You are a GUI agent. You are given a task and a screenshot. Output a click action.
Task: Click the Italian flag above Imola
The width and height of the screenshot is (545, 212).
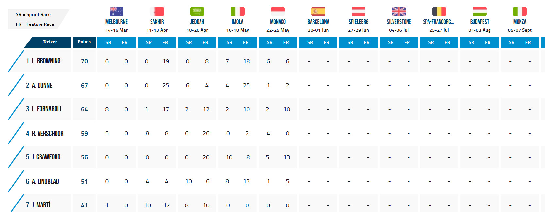[237, 11]
